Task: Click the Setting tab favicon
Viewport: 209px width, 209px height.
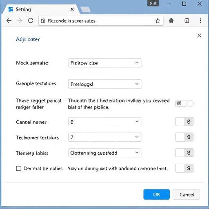Action: point(11,9)
